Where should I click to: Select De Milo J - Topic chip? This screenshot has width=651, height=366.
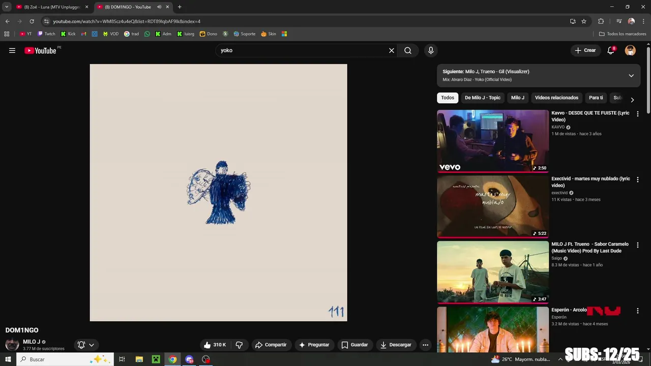pyautogui.click(x=483, y=98)
